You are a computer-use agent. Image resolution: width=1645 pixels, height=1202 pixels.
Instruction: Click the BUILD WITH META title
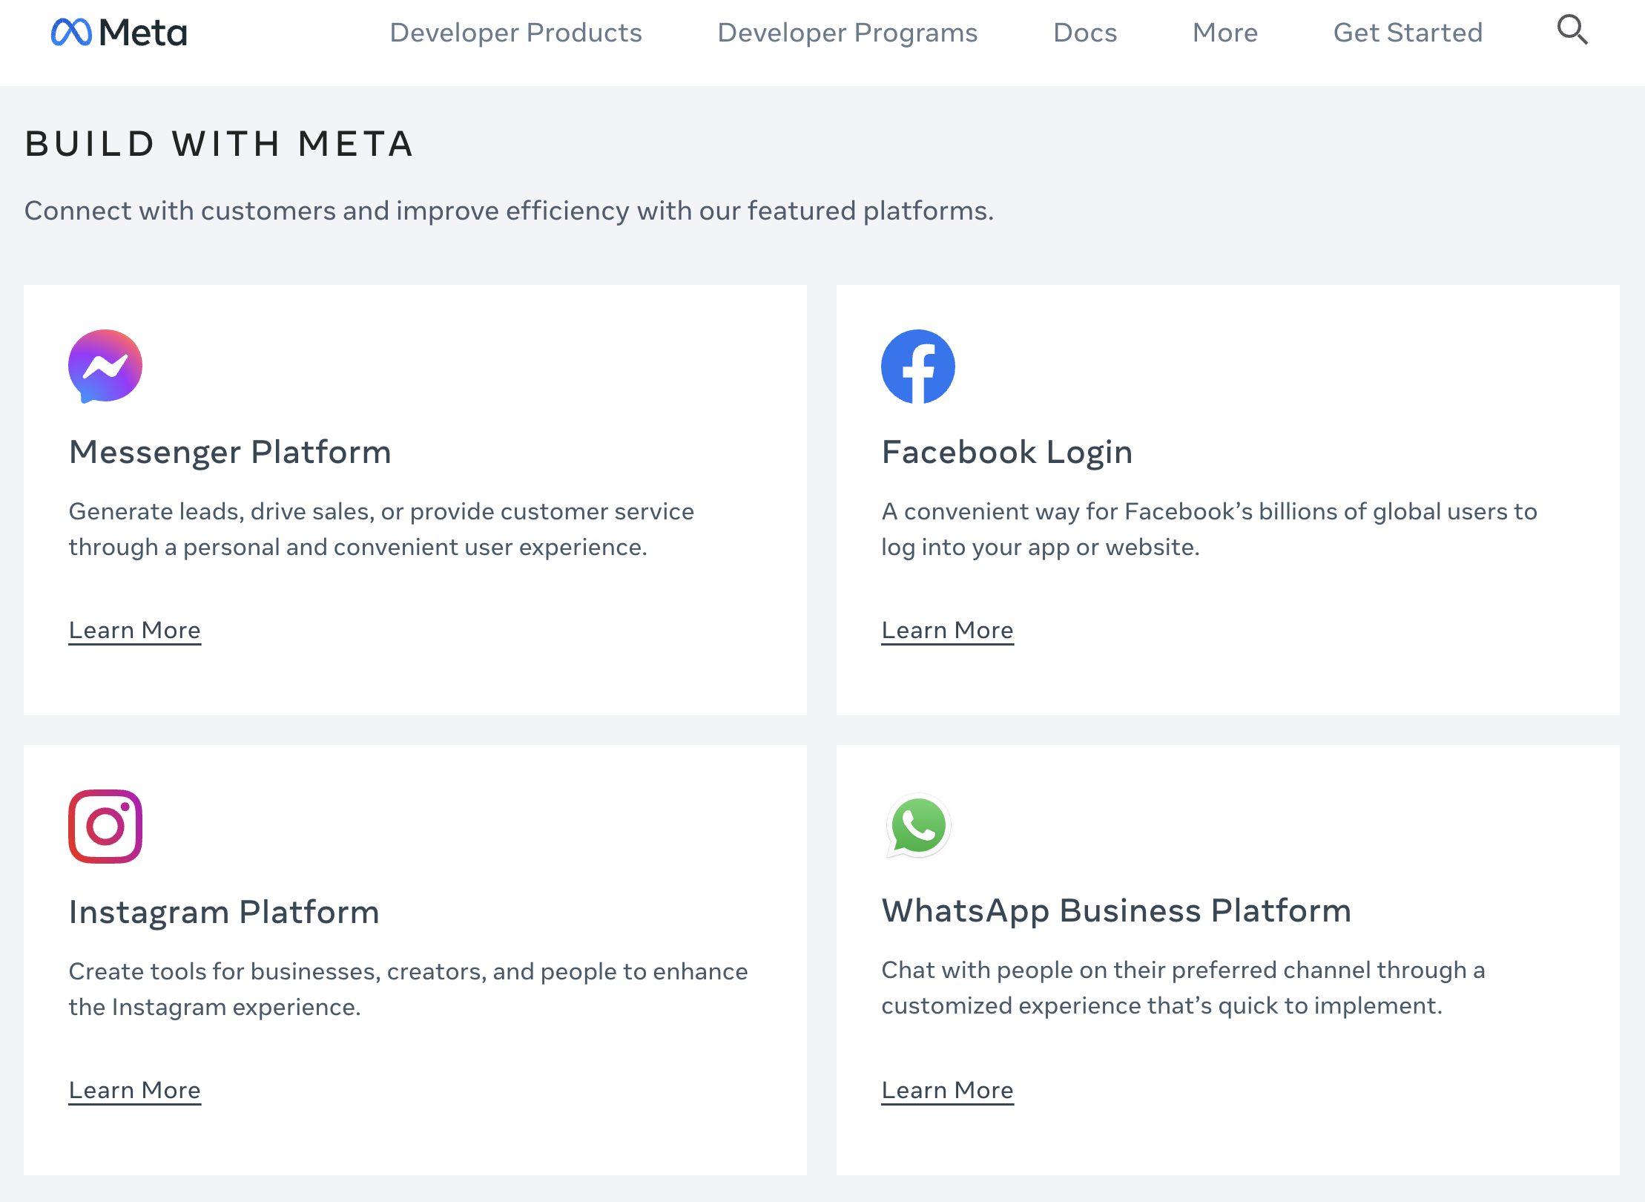point(220,144)
